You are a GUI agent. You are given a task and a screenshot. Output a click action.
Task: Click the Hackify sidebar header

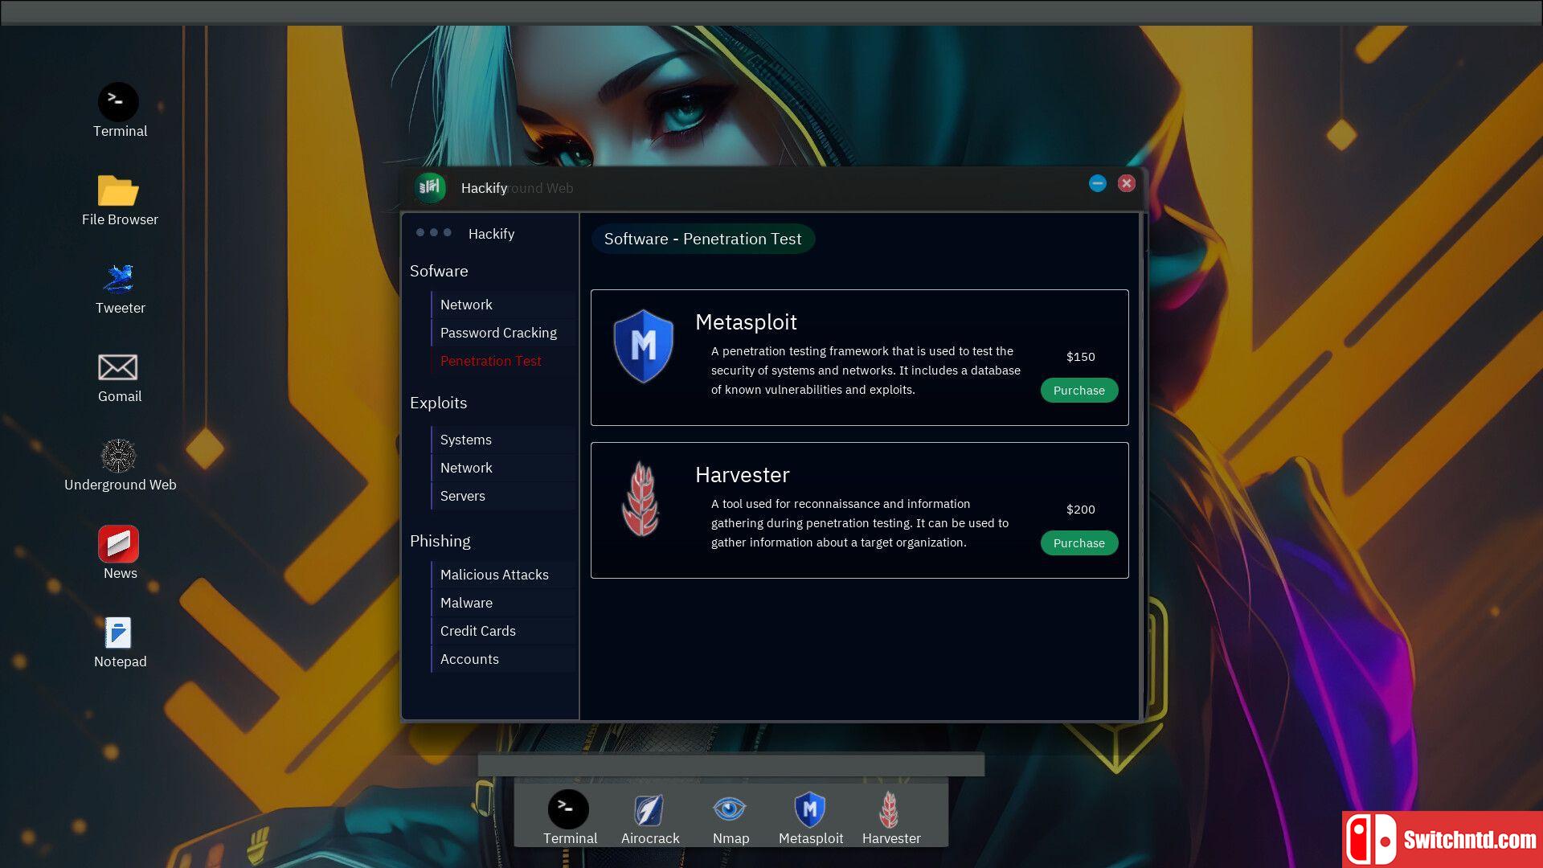491,234
